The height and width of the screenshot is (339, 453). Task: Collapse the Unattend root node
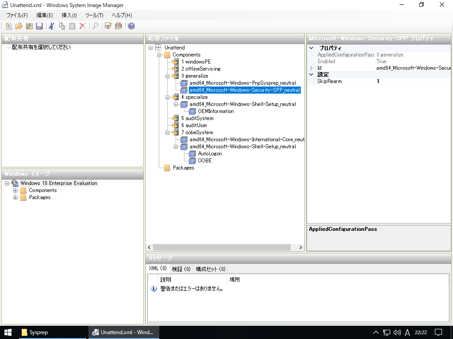pos(150,48)
